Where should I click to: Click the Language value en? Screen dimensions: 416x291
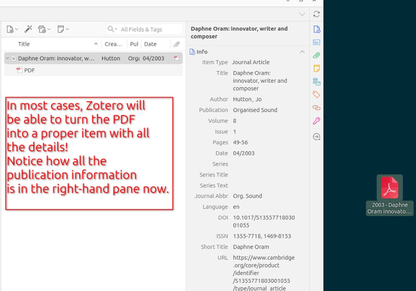(236, 207)
